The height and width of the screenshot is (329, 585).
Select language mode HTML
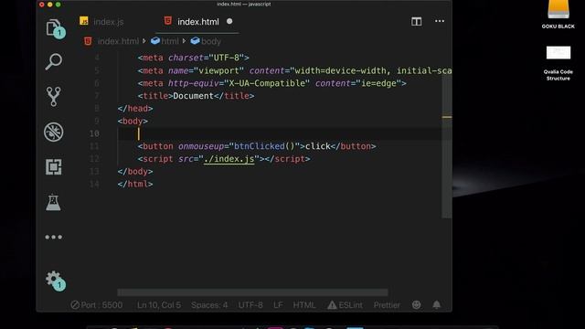click(x=304, y=305)
